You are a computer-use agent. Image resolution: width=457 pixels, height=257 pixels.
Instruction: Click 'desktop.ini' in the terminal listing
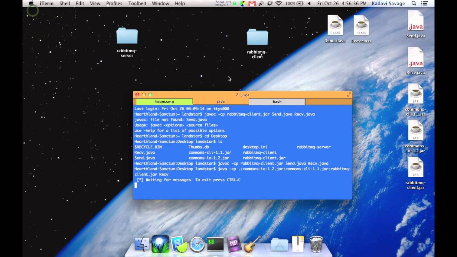point(255,147)
